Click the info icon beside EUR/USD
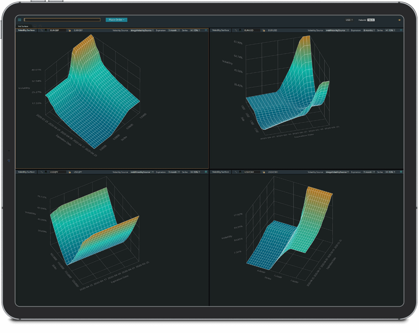 [x=264, y=30]
